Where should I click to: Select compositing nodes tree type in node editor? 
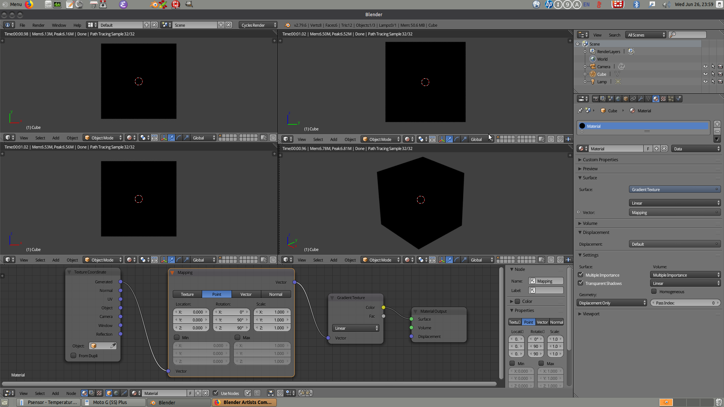pos(92,393)
